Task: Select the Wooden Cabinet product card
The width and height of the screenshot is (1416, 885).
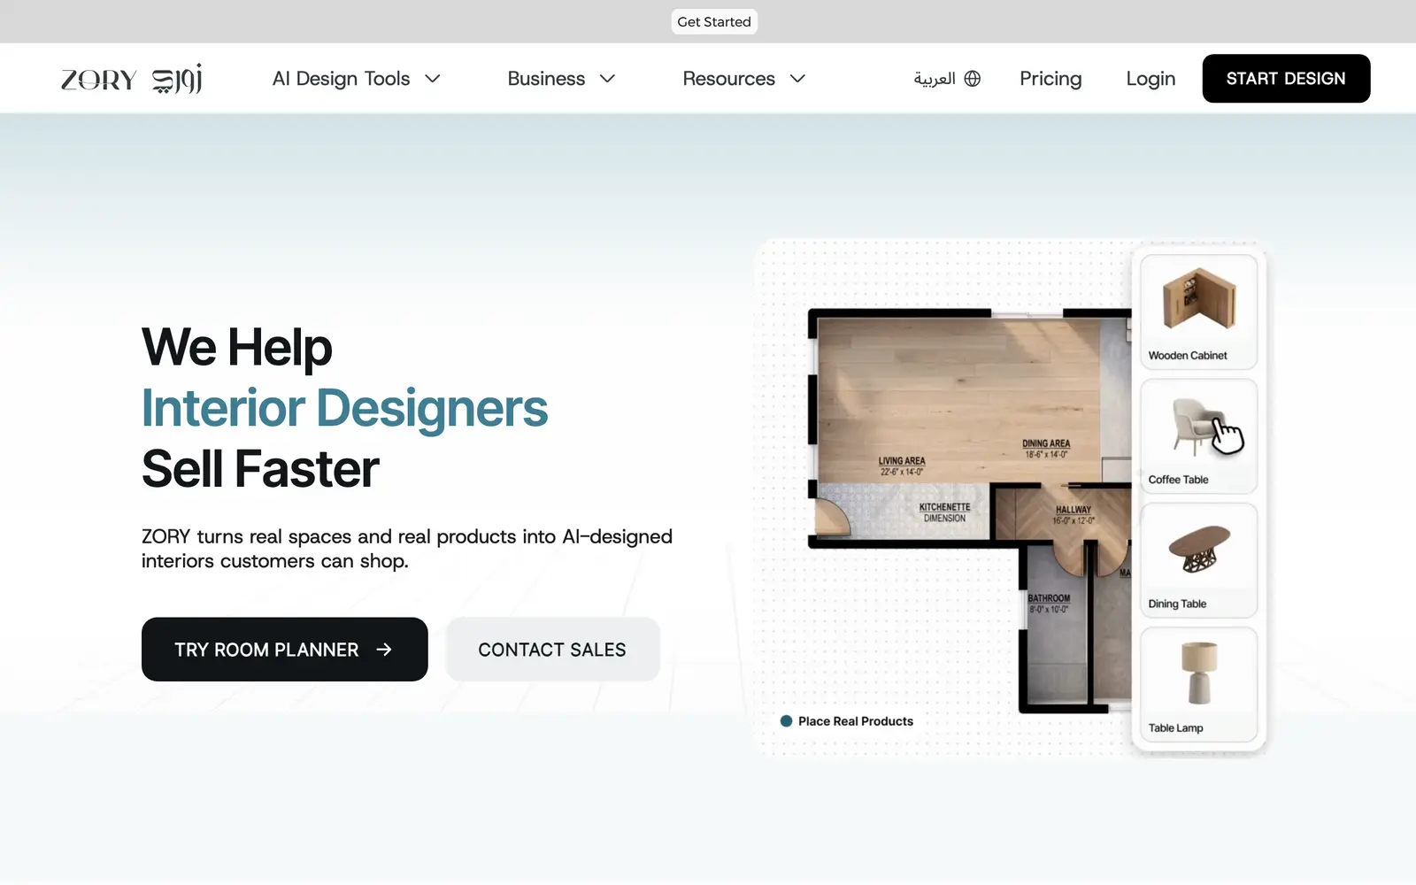Action: coord(1198,312)
